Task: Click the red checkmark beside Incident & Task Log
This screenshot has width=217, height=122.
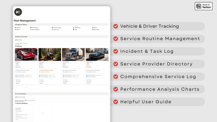Action: [x=116, y=51]
